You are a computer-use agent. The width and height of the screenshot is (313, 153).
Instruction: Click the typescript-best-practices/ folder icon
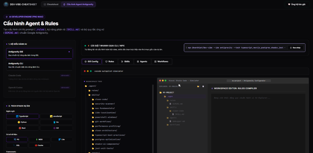(93, 135)
